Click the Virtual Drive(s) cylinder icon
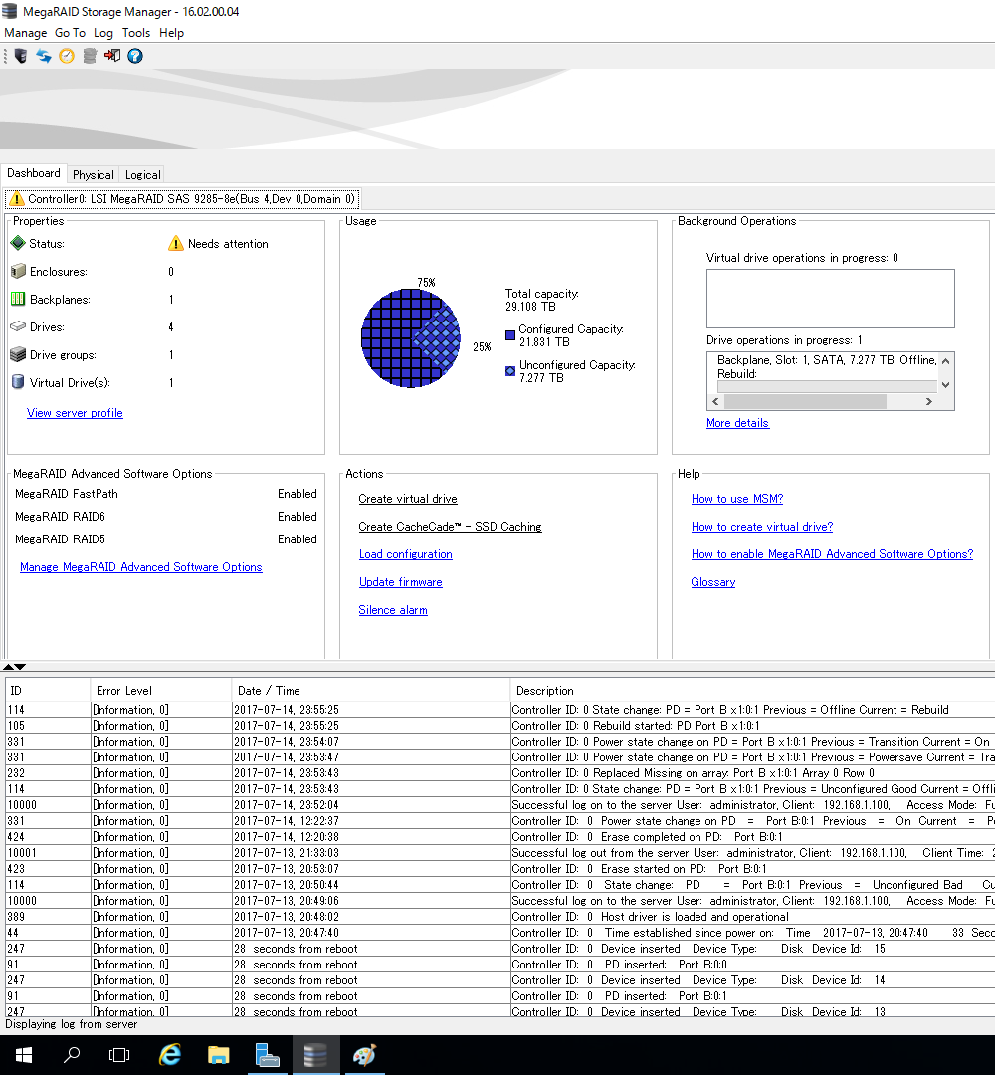 (19, 382)
